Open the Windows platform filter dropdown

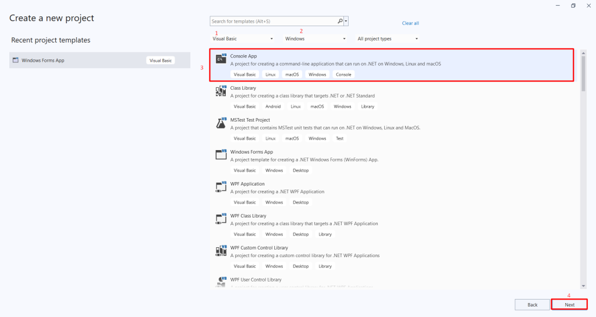pyautogui.click(x=315, y=39)
